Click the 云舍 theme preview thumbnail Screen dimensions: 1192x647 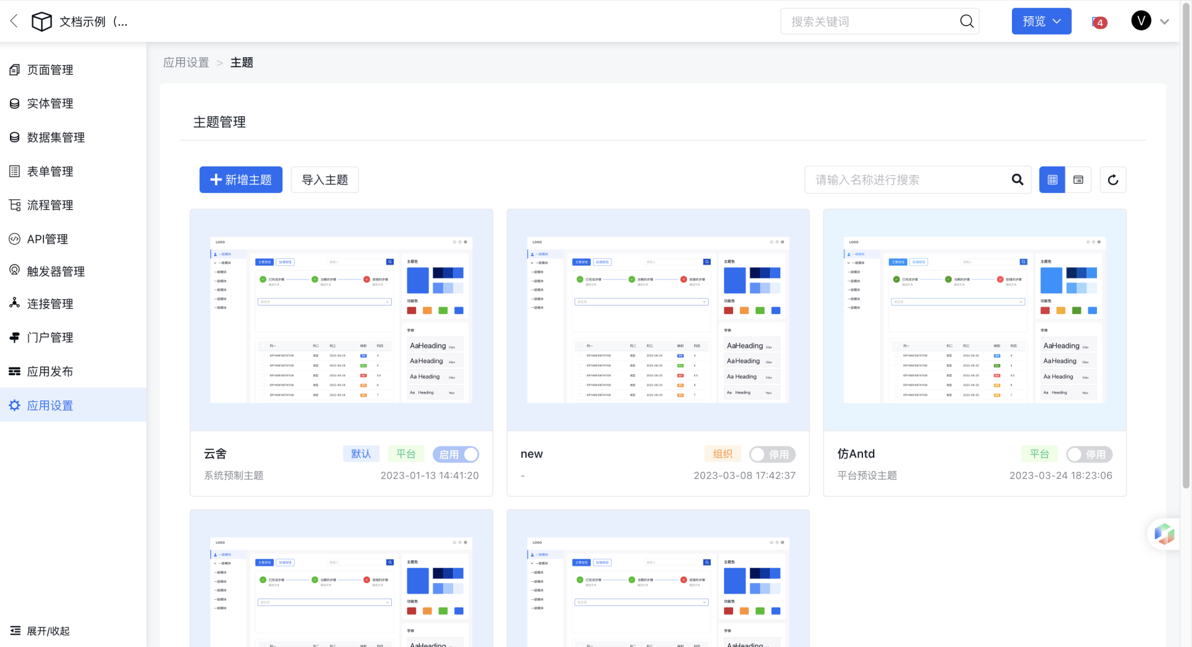(x=341, y=320)
